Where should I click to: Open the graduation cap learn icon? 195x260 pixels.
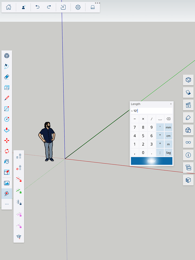(x=19, y=237)
